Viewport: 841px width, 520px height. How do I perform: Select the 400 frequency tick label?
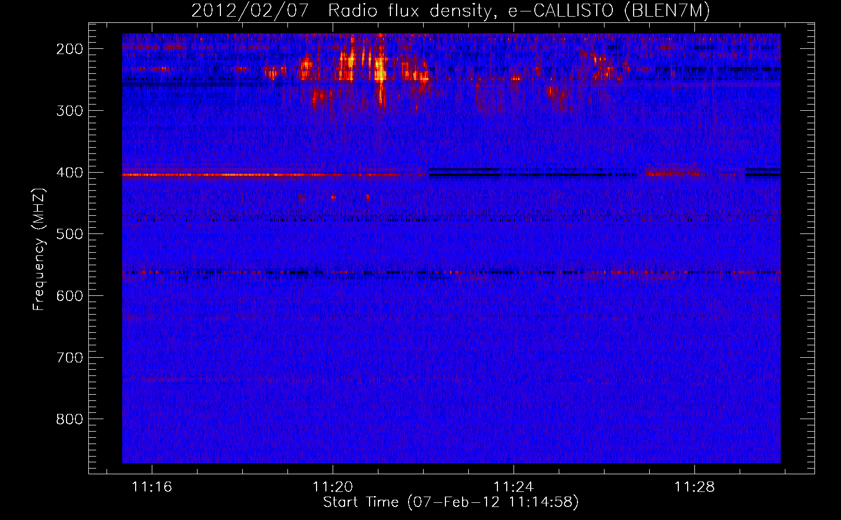70,173
